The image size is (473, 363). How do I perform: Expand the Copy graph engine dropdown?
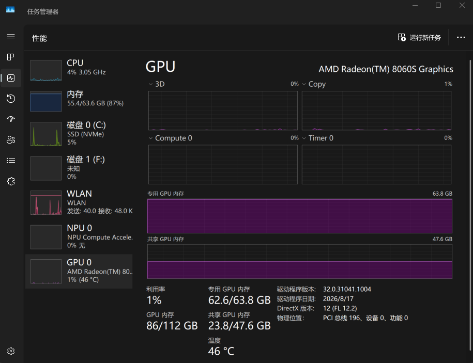tap(304, 84)
